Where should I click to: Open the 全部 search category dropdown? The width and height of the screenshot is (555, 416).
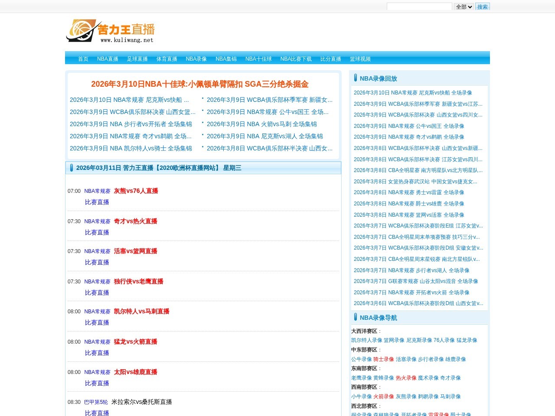coord(464,6)
